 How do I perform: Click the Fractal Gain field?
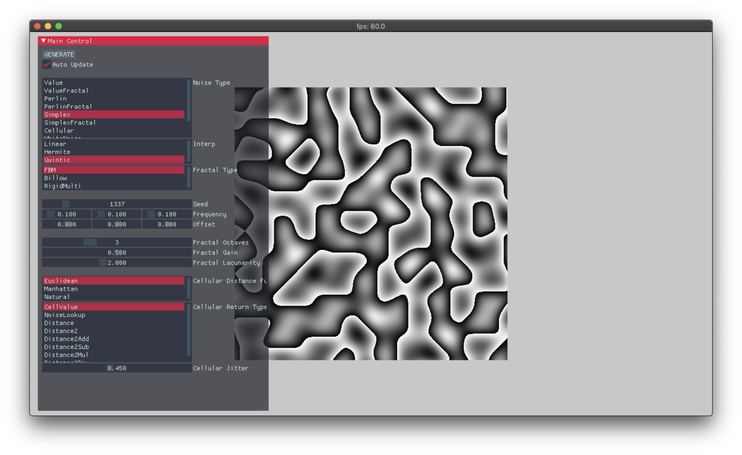pos(117,253)
